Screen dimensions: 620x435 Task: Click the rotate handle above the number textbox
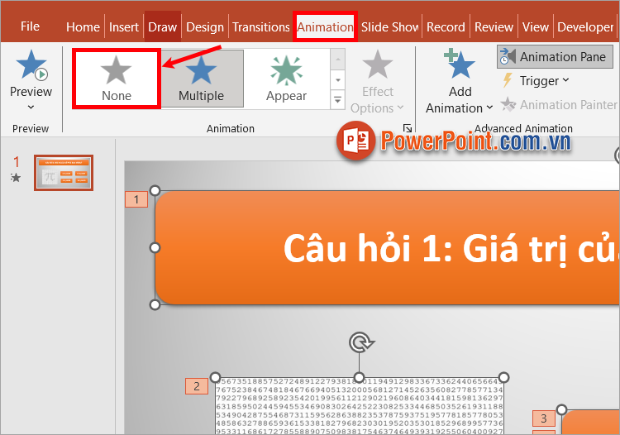tap(359, 342)
